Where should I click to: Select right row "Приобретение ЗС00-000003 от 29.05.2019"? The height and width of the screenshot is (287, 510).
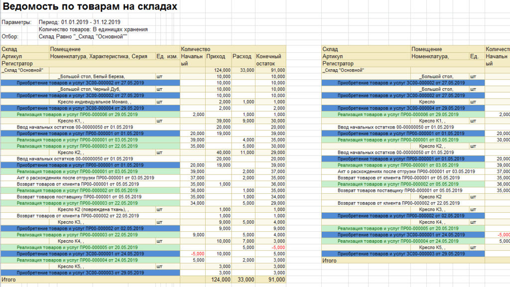(x=403, y=254)
